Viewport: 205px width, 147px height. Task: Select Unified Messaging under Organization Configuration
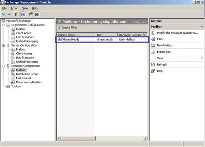[x=27, y=41]
